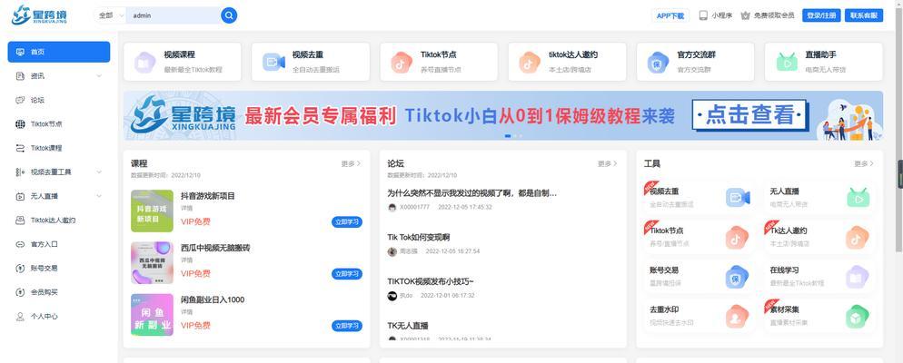Open forum post TK无人直播

pyautogui.click(x=408, y=326)
